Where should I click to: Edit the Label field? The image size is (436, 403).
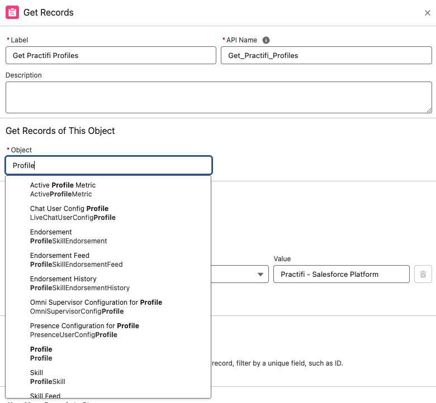(x=111, y=55)
